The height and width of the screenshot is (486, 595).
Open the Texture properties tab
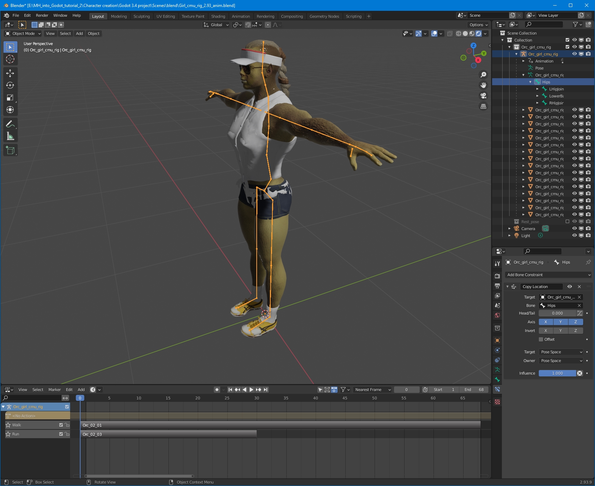497,402
